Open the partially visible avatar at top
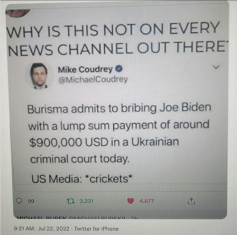The height and width of the screenshot is (235, 237). 17,13
